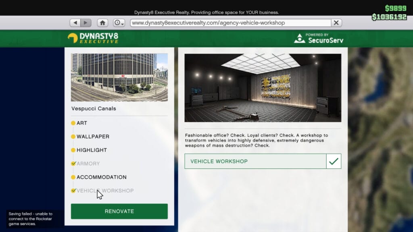This screenshot has width=413, height=232.
Task: Click the vehicle workshop preview image
Action: point(263,87)
